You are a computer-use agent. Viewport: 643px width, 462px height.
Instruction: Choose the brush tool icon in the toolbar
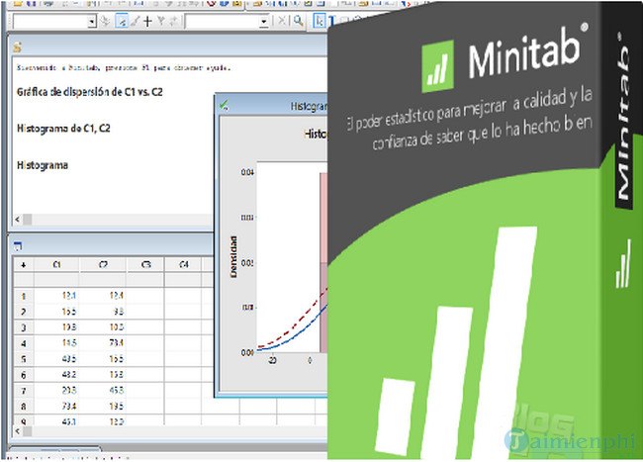pyautogui.click(x=135, y=21)
